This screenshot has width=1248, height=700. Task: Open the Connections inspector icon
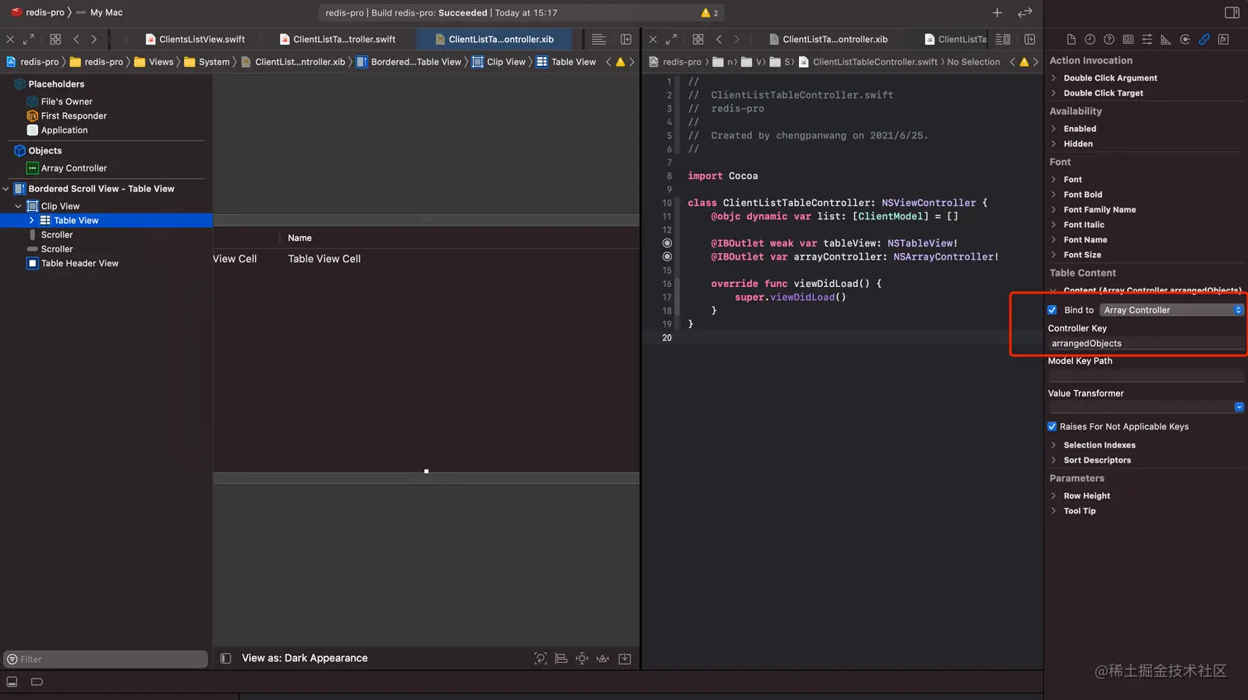[1185, 40]
